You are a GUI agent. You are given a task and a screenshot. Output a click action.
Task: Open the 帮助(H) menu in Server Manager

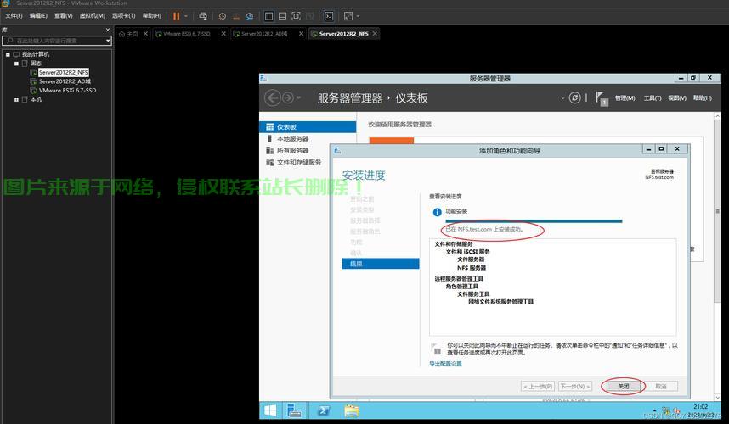[x=702, y=98]
